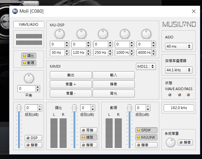Mute system volume with 靜音 button

point(185,142)
